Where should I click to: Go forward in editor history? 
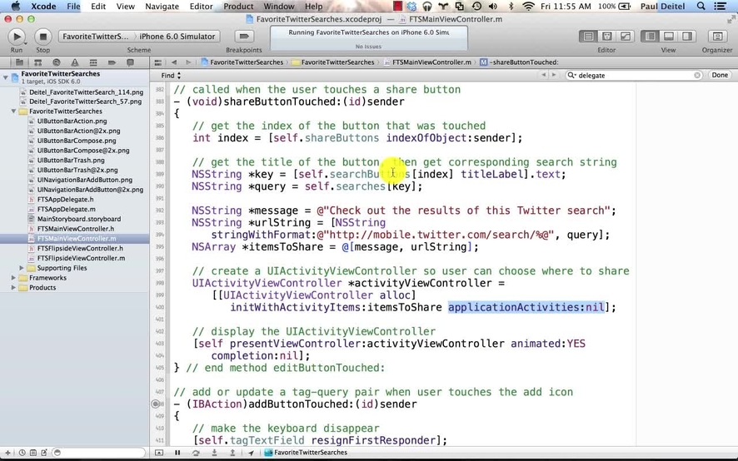tap(188, 62)
